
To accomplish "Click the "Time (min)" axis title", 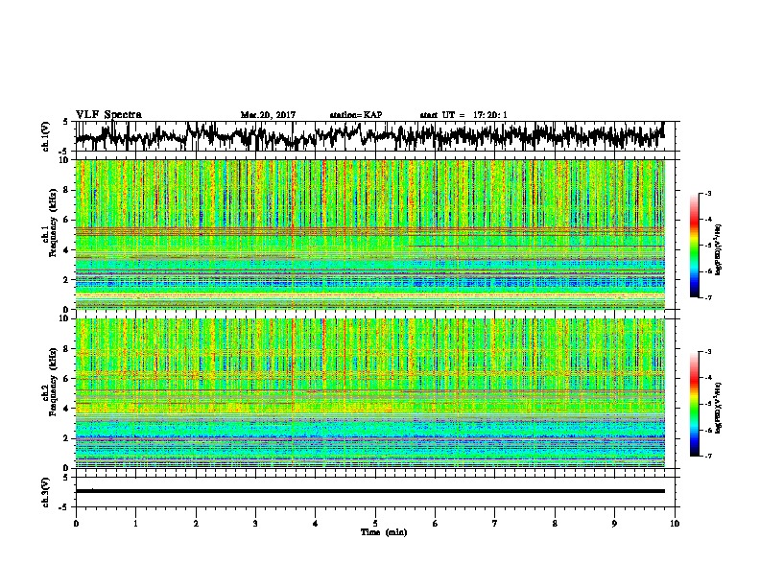I will pos(384,532).
